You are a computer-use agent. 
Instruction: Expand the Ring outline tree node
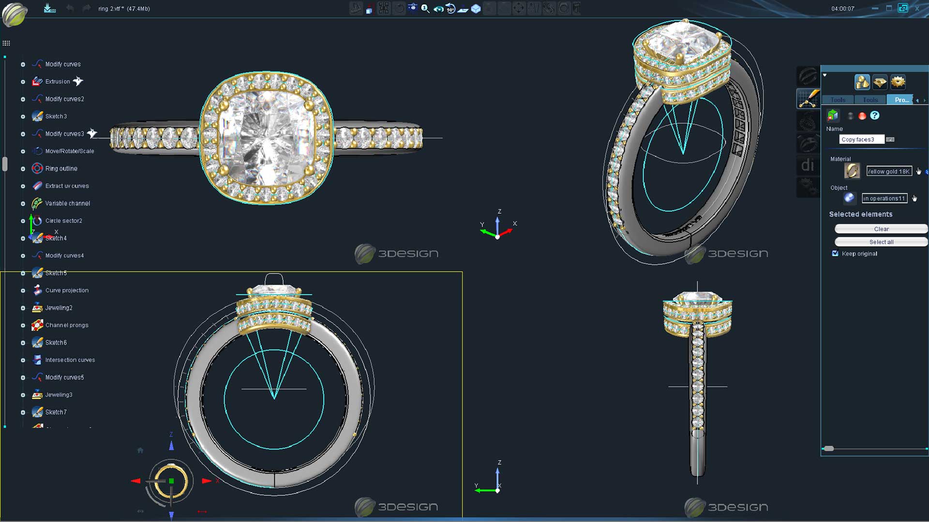pos(23,169)
